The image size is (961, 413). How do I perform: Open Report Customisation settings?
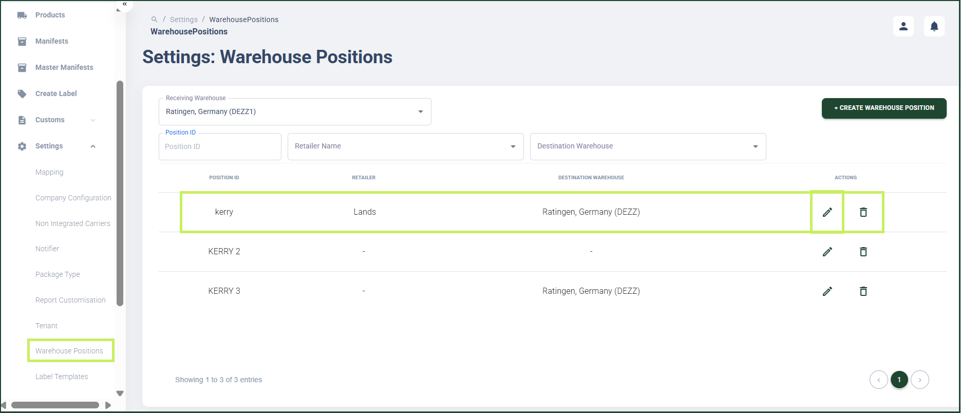(x=70, y=300)
